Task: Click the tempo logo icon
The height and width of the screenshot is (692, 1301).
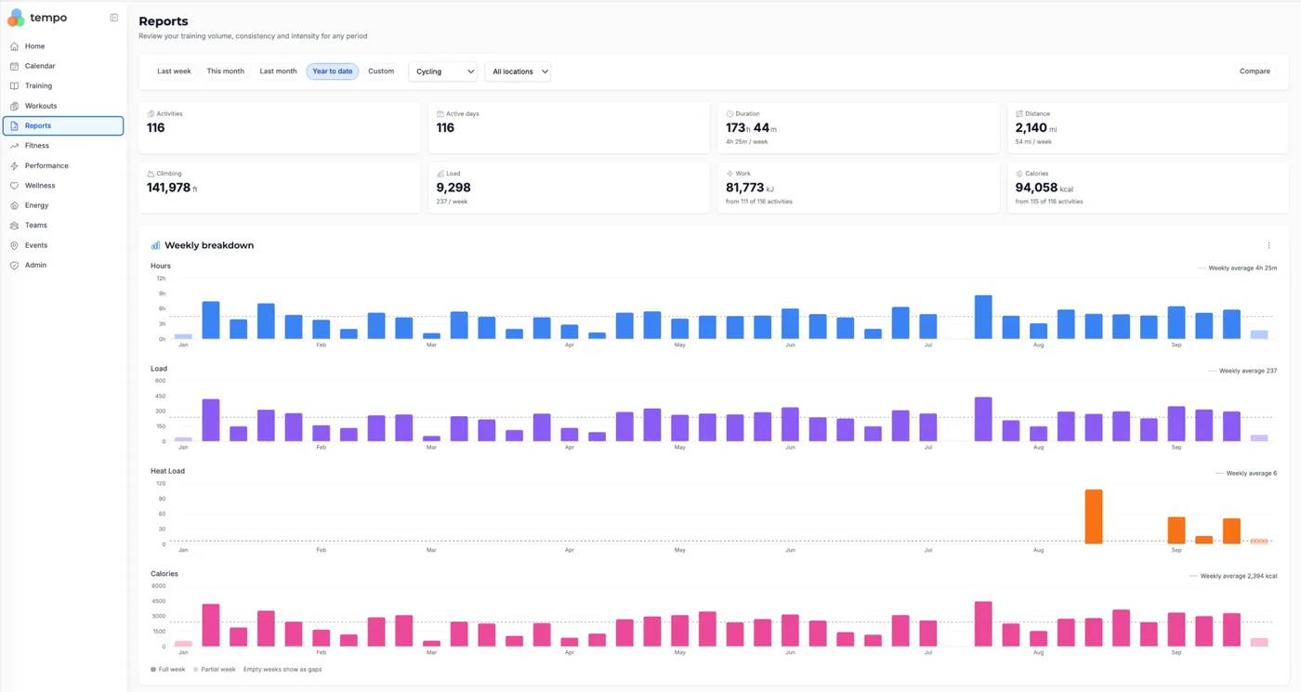Action: pyautogui.click(x=16, y=18)
